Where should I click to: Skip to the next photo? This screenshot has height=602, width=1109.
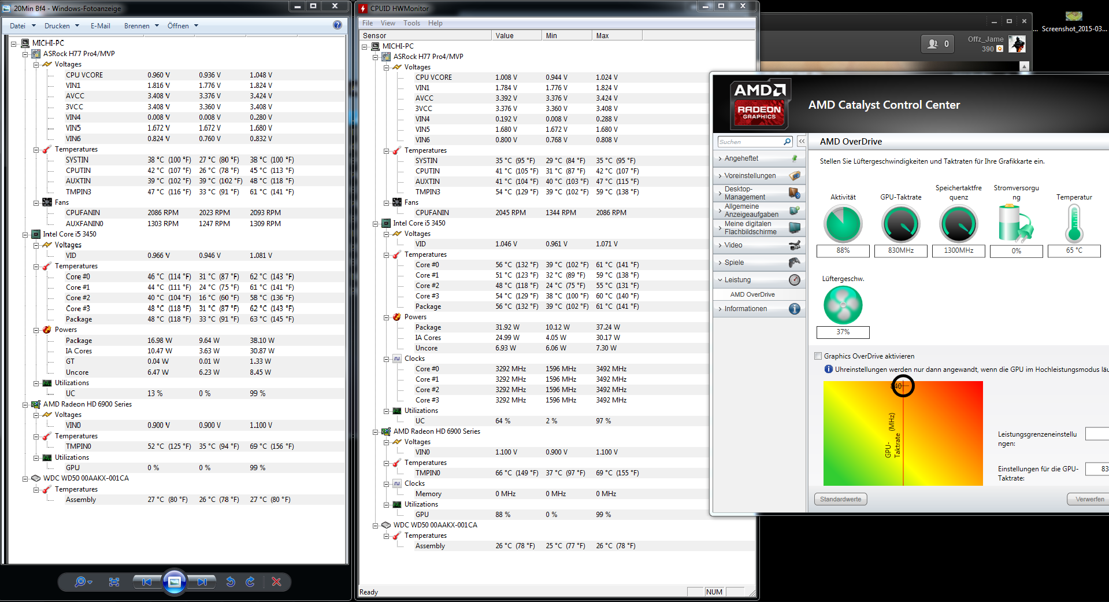click(202, 582)
